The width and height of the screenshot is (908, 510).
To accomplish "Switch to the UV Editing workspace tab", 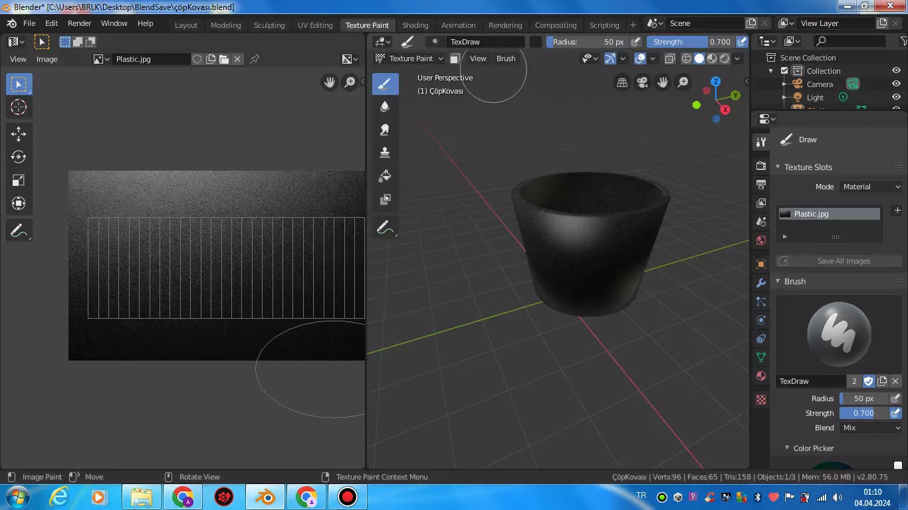I will pos(315,25).
